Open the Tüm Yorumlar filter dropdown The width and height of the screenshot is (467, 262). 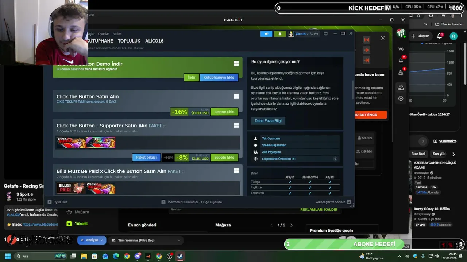click(x=146, y=240)
